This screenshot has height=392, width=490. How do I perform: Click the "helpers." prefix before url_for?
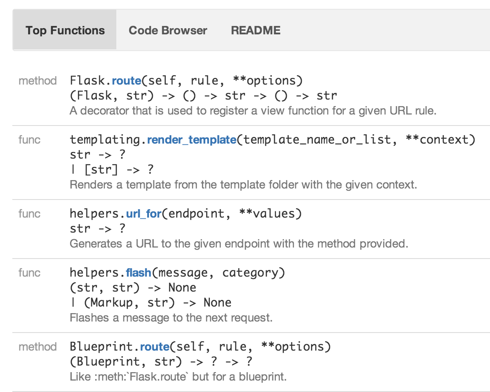(x=97, y=214)
